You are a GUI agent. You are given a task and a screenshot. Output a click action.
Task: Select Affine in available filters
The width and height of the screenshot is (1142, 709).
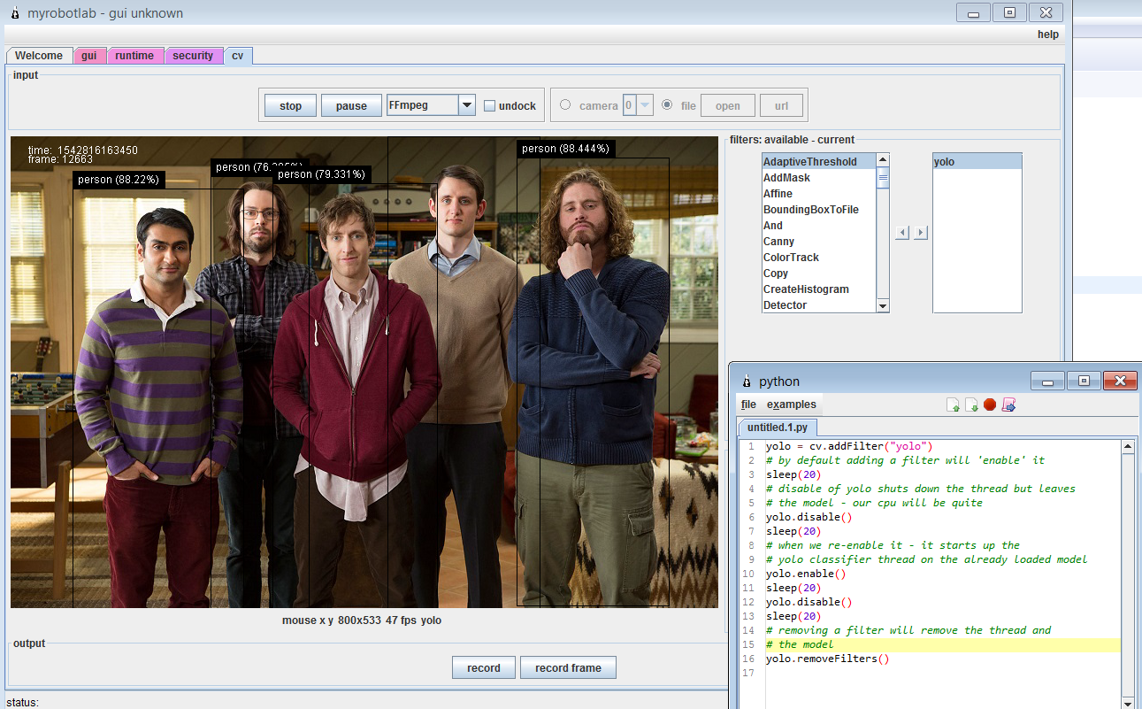click(x=818, y=194)
